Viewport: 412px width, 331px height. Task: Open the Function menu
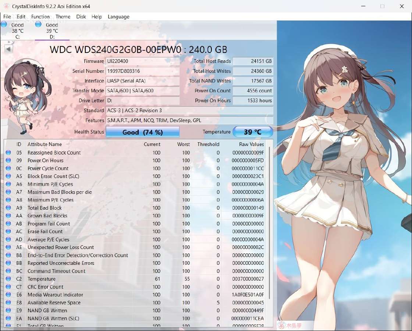[x=40, y=17]
